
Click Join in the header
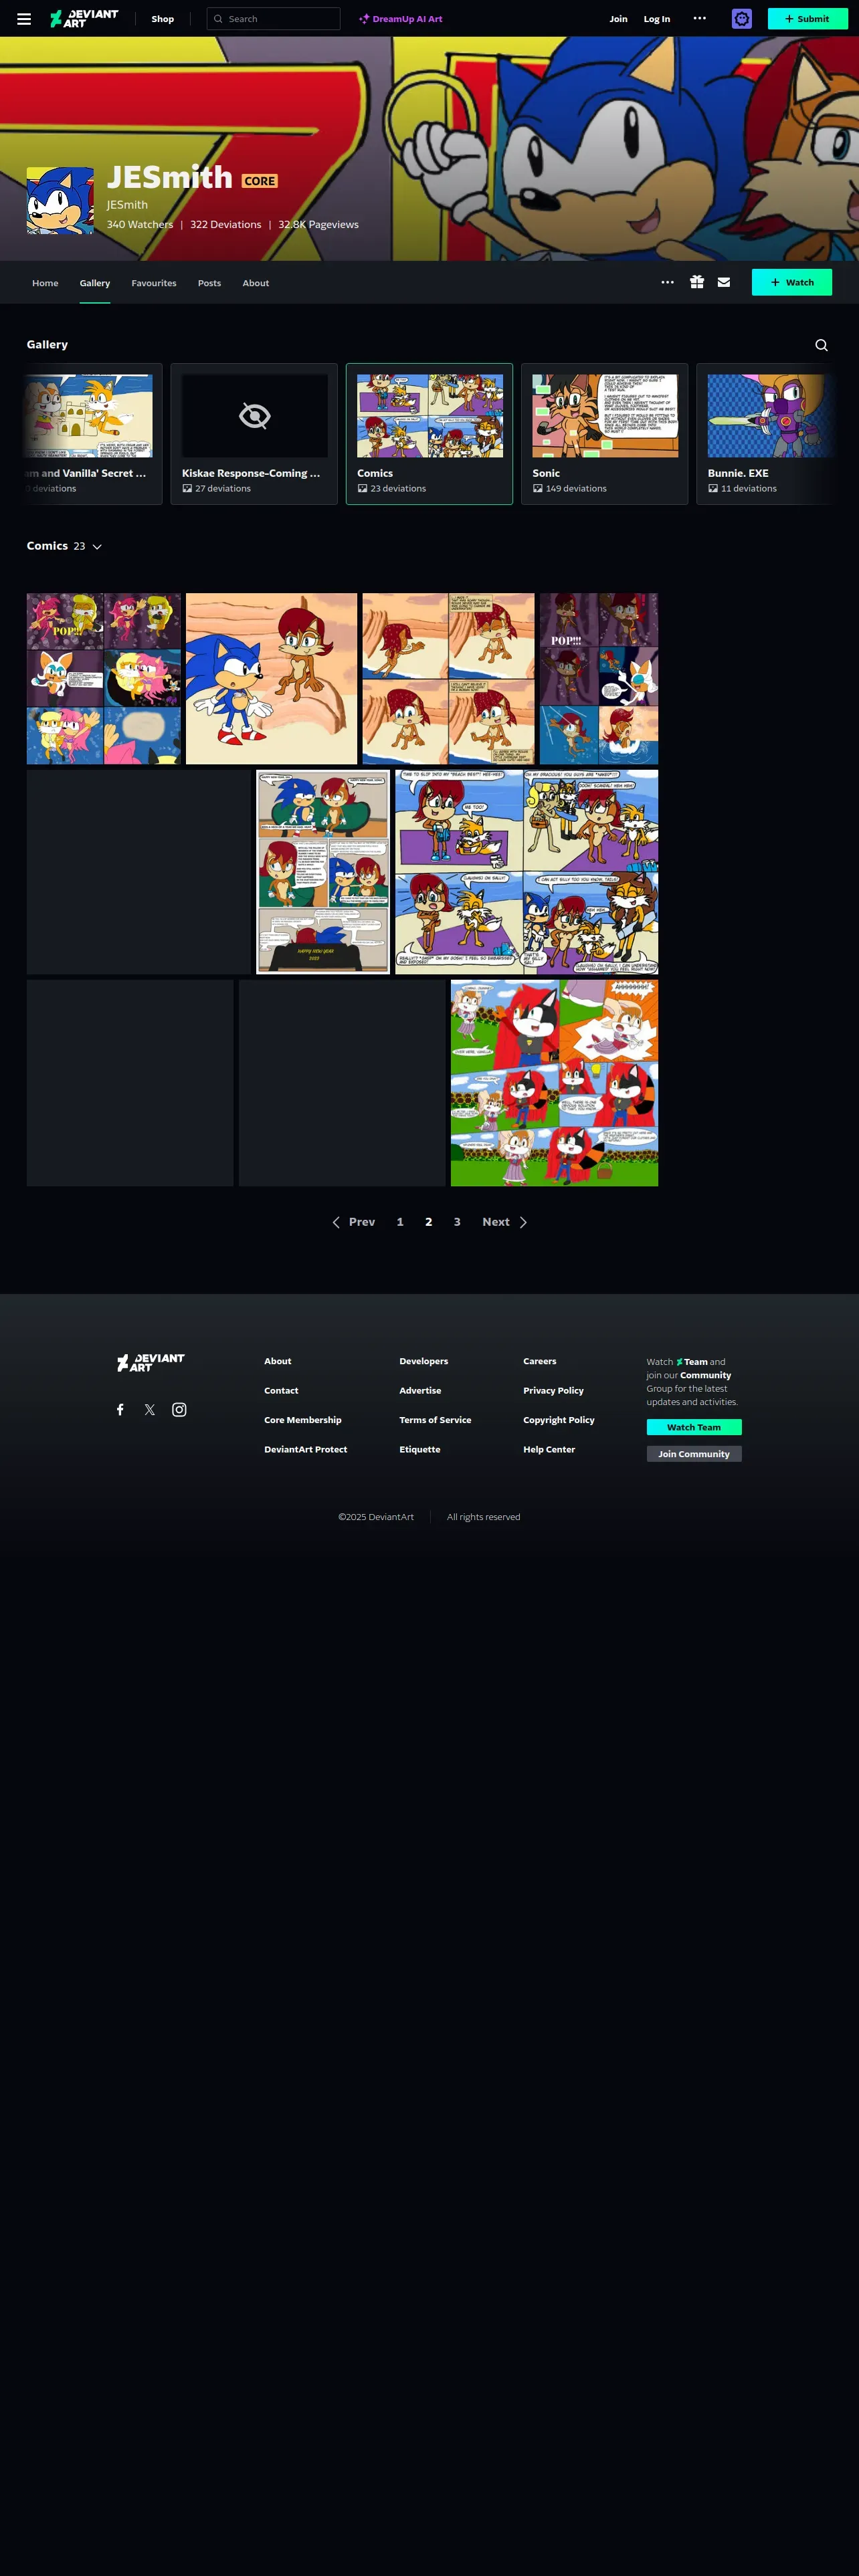point(619,19)
